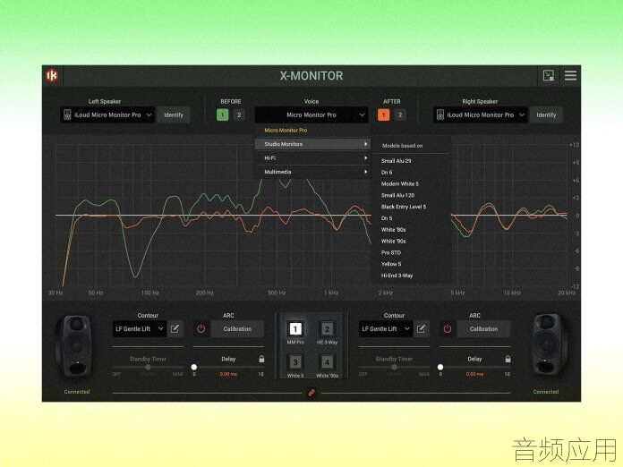The width and height of the screenshot is (623, 467).
Task: Click the IK Multimedia logo icon
Action: click(52, 75)
